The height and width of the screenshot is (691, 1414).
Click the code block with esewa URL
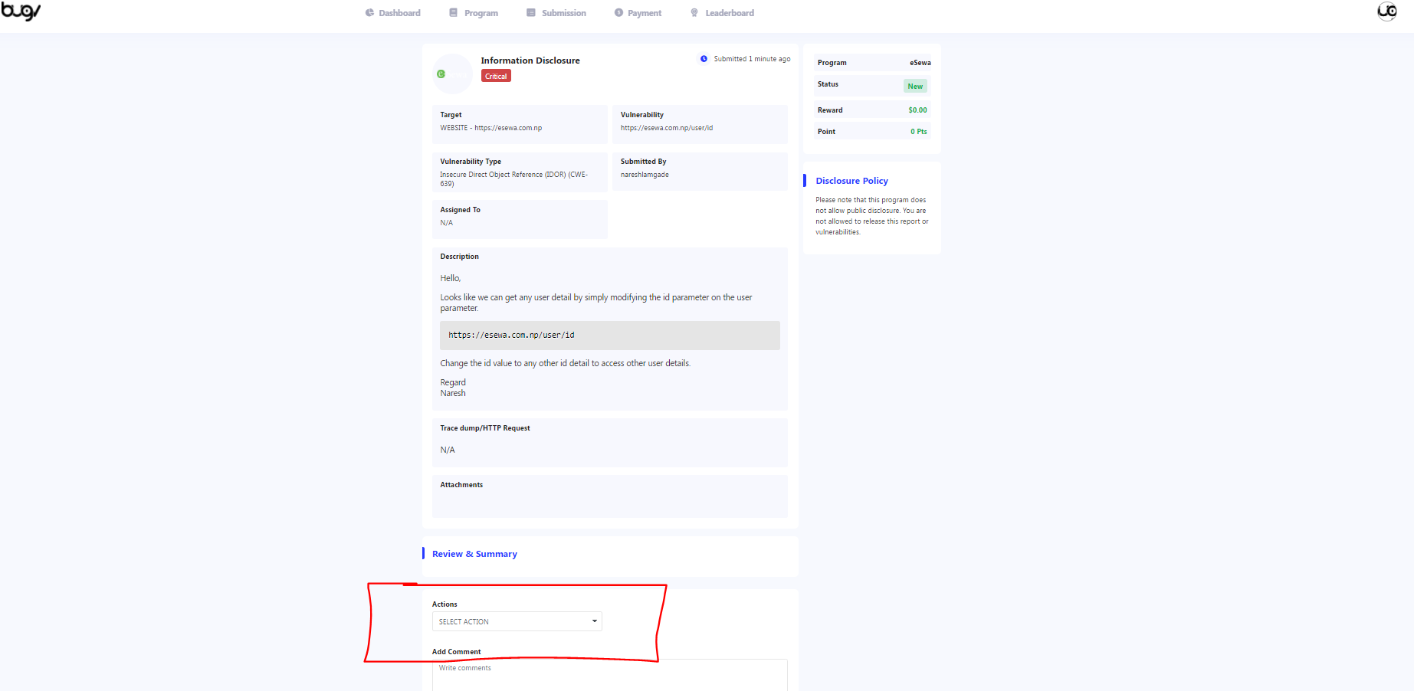tap(610, 336)
